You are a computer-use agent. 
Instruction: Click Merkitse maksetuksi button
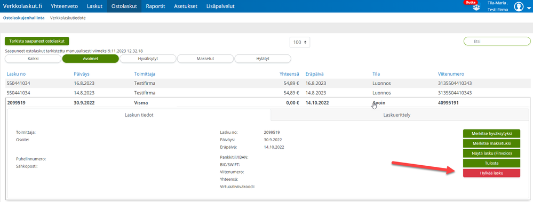(x=491, y=143)
